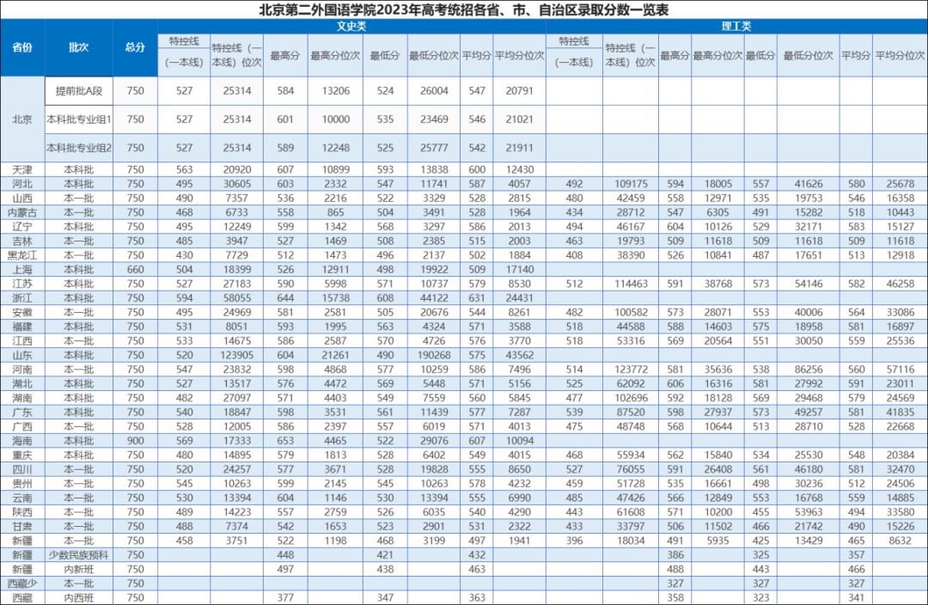
Task: Click rank value '25777' in 本科批专业组2 row
Action: 434,148
